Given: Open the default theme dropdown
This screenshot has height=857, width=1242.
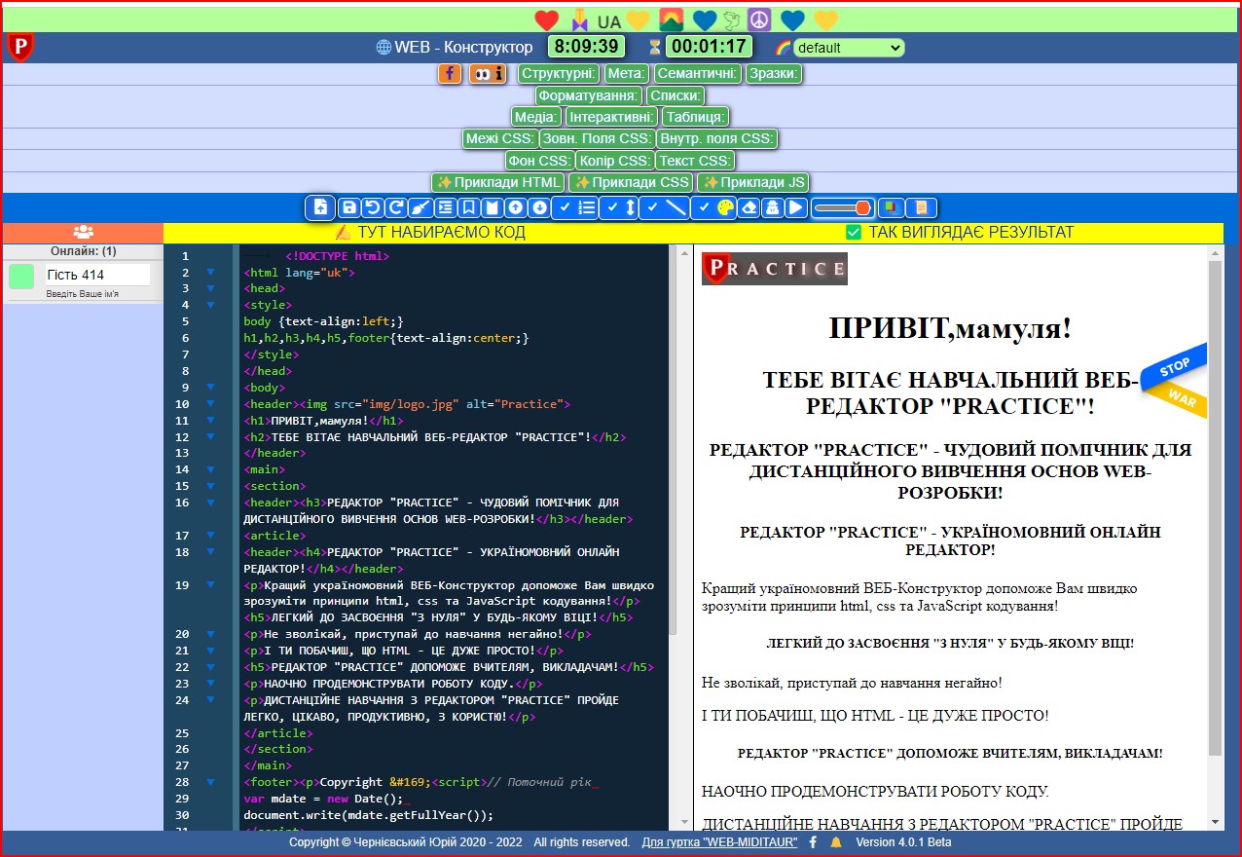Looking at the screenshot, I should (849, 48).
